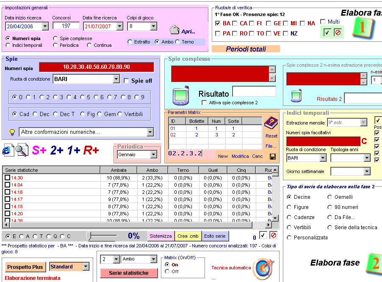Image resolution: width=382 pixels, height=282 pixels.
Task: Click checkmark icon beside Esito serie
Action: pos(263,235)
